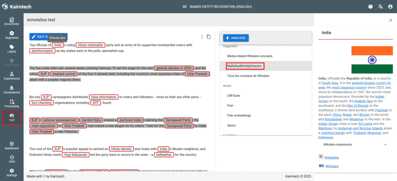Open the Documents sidebar section

click(x=12, y=21)
